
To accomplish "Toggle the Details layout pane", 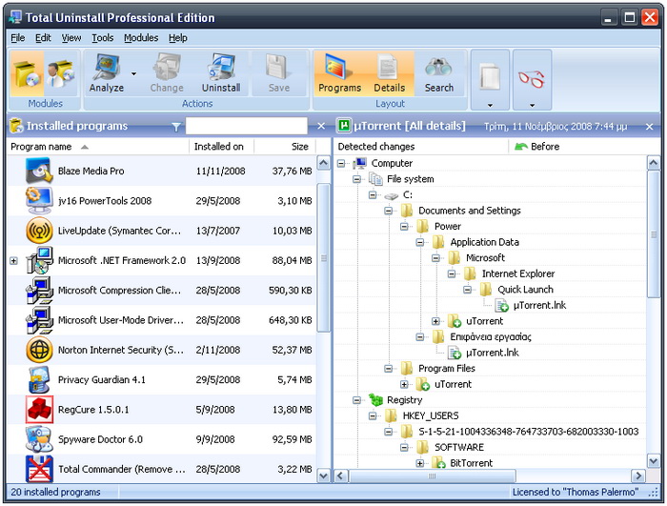I will click(389, 72).
